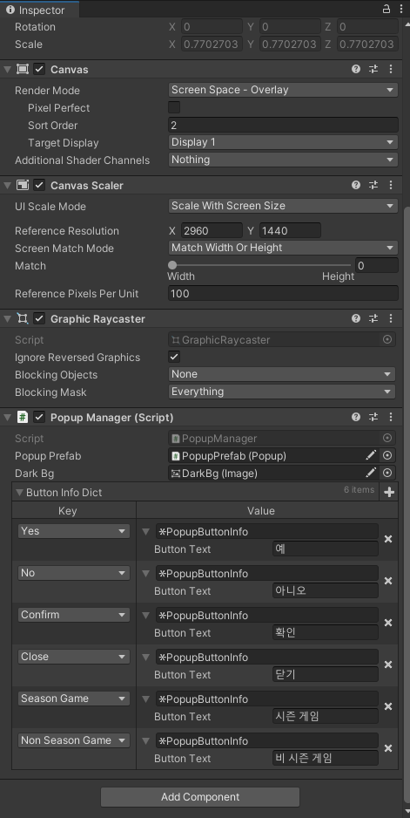This screenshot has height=818, width=410.
Task: Disable the Popup Manager script component
Action: click(x=39, y=417)
